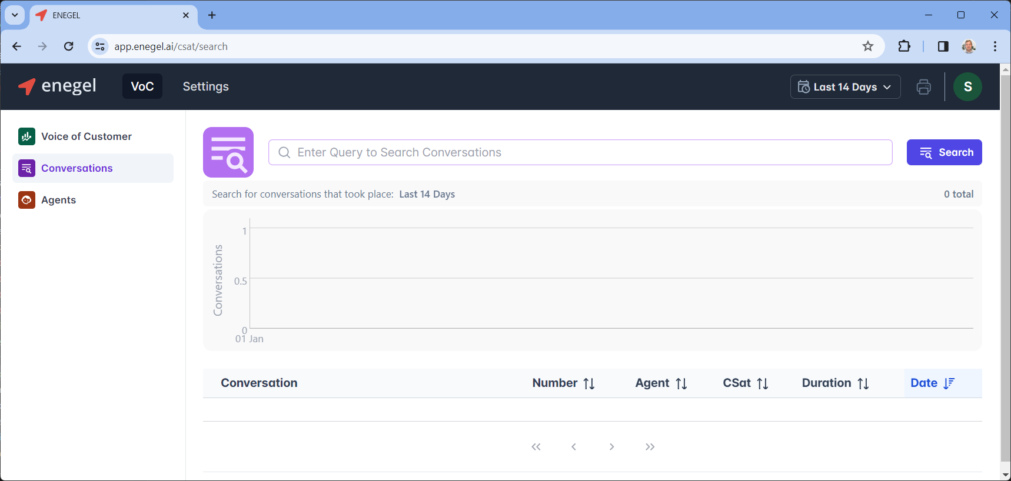This screenshot has width=1011, height=481.
Task: Go to the Agents sidebar page
Action: 58,200
